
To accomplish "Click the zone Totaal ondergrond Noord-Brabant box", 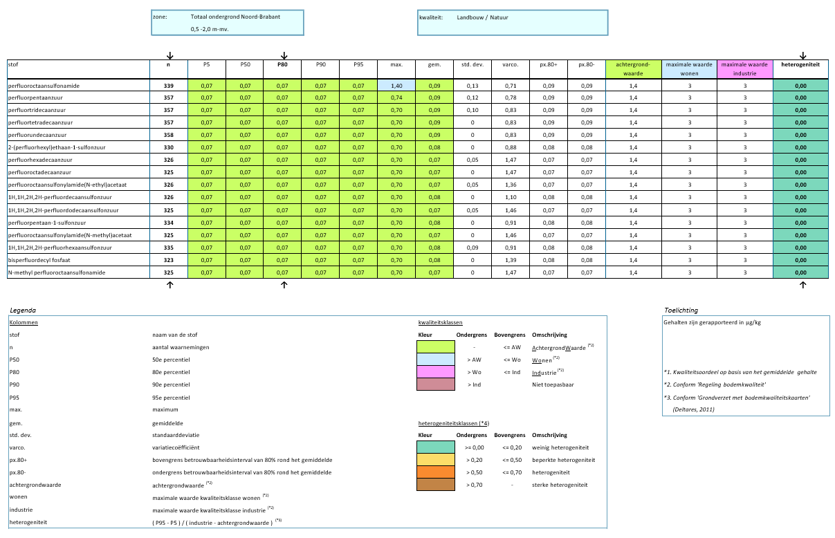I will coord(227,22).
